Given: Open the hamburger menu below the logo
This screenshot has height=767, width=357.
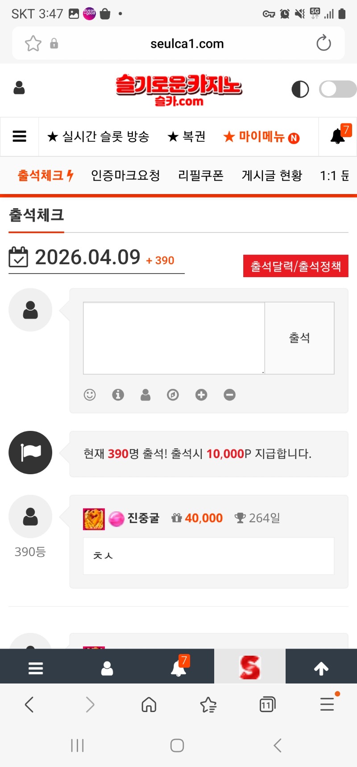Looking at the screenshot, I should click(20, 136).
